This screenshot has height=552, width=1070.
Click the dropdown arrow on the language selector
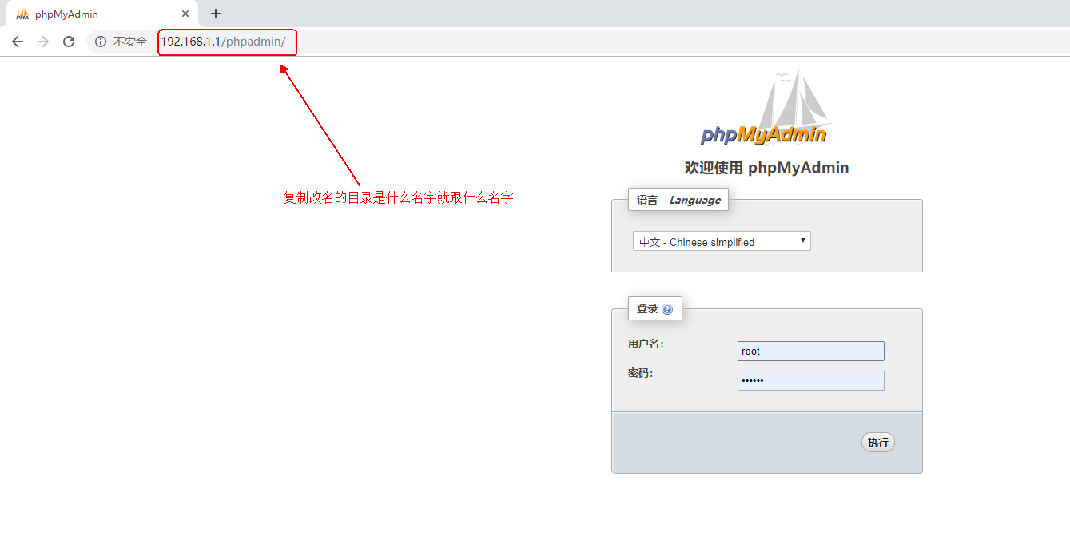[x=802, y=240]
